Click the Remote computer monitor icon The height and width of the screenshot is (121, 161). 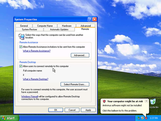21,36
